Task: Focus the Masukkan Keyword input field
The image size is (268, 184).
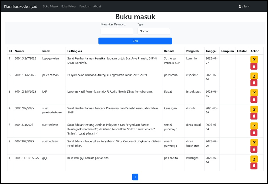Action: click(117, 31)
